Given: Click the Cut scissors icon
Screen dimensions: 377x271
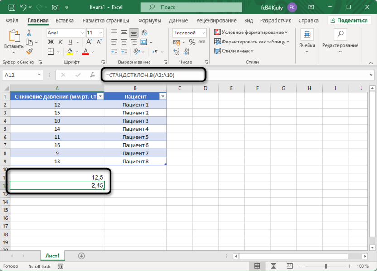Looking at the screenshot, I should 29,33.
